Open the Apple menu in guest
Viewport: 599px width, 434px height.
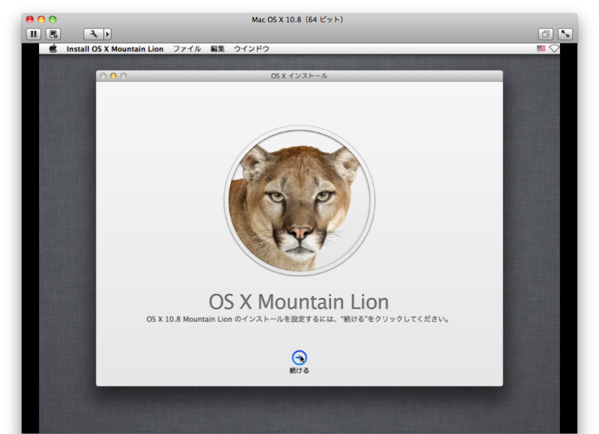click(x=53, y=49)
